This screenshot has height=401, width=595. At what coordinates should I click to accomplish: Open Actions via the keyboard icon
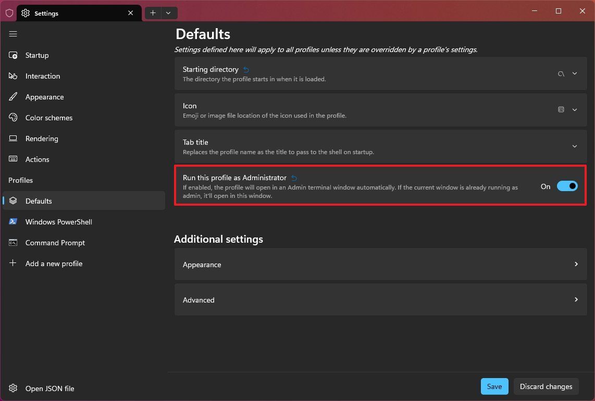[x=13, y=159]
